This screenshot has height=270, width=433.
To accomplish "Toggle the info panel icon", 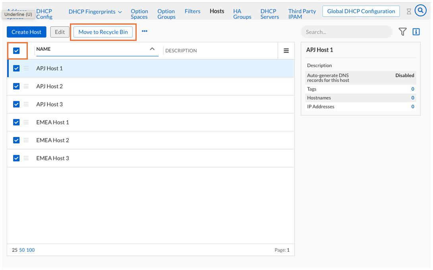I will click(416, 32).
